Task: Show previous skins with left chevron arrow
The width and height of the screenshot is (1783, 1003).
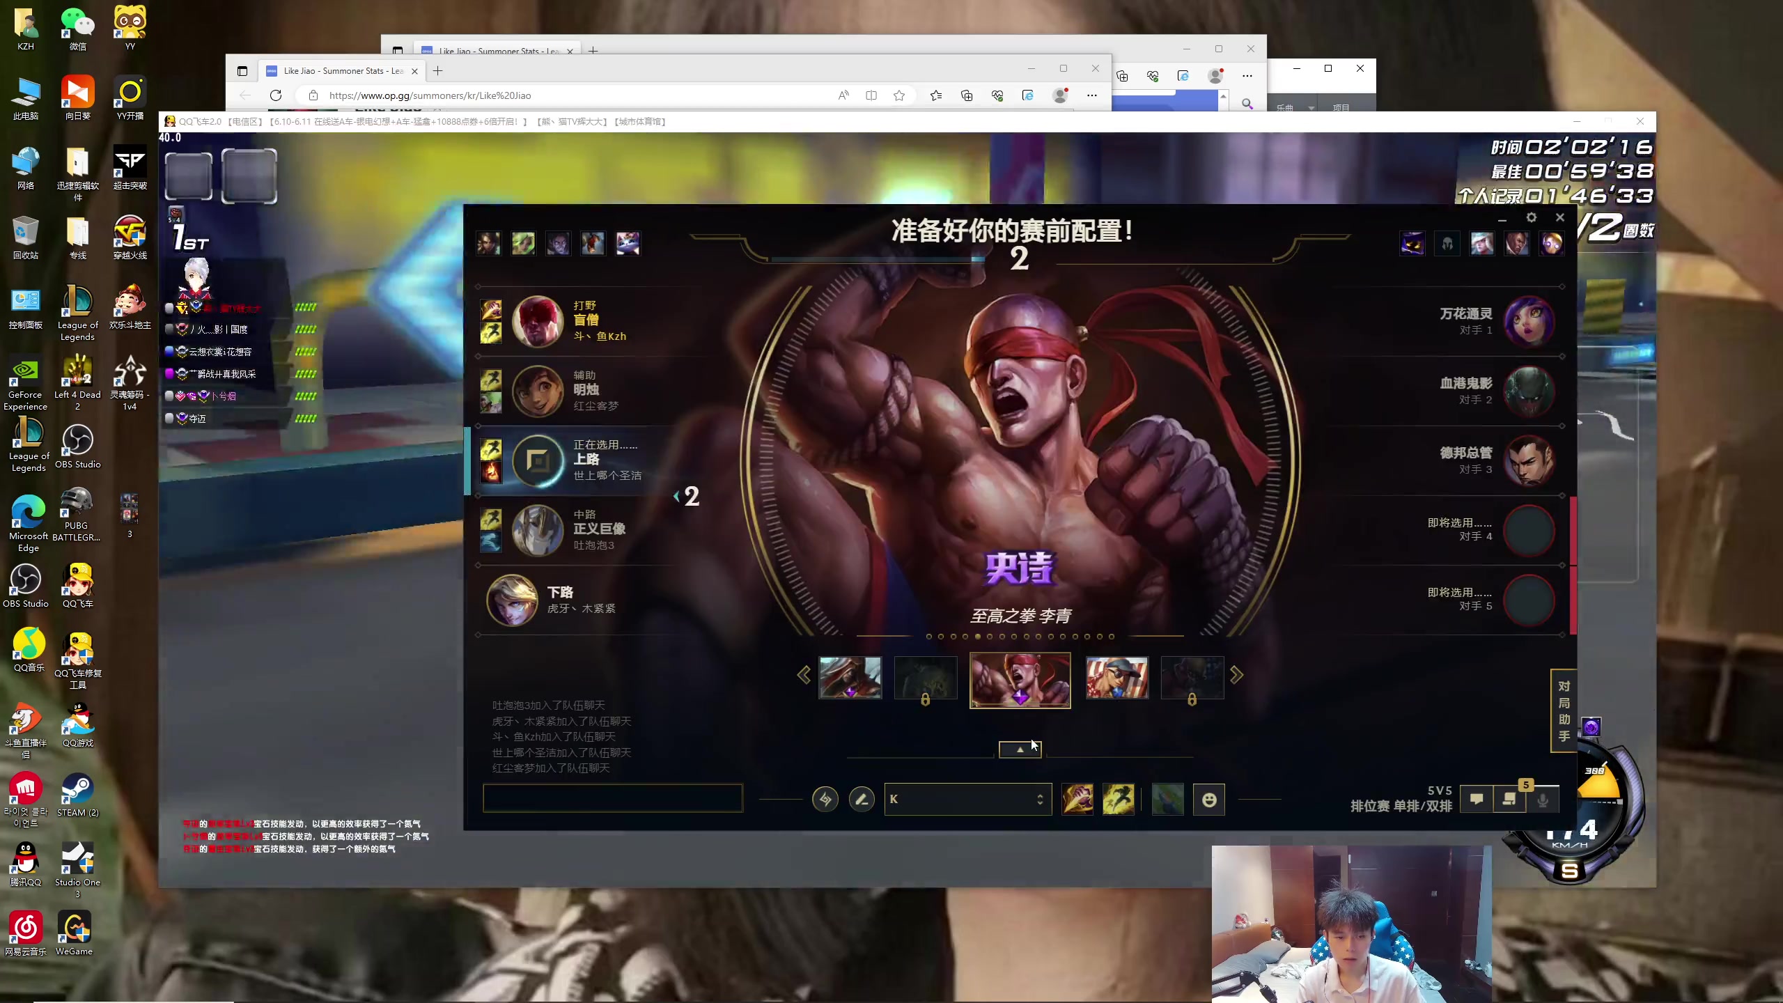Action: click(804, 675)
